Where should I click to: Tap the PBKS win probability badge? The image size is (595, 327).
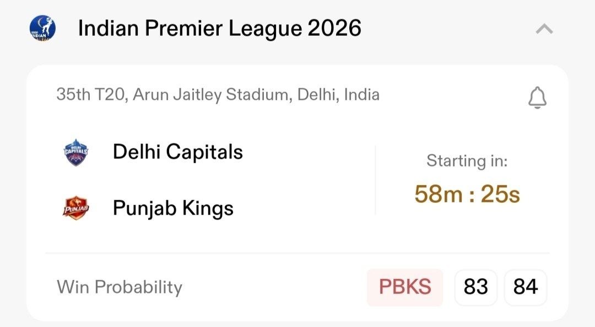(404, 287)
